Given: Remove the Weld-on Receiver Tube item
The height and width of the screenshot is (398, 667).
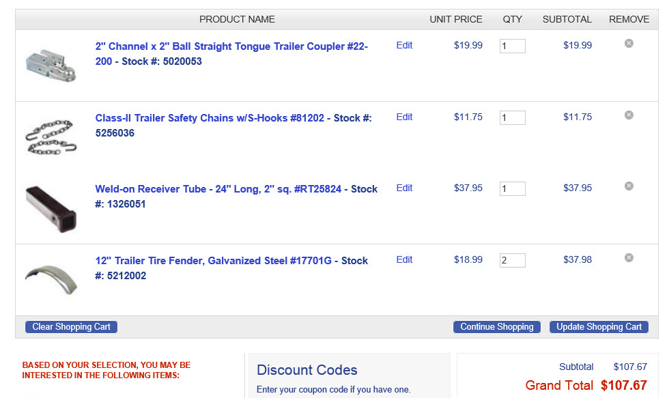Looking at the screenshot, I should [629, 186].
